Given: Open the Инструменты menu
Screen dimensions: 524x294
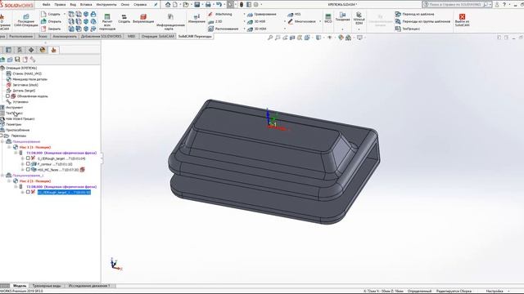Looking at the screenshot, I should (106, 5).
